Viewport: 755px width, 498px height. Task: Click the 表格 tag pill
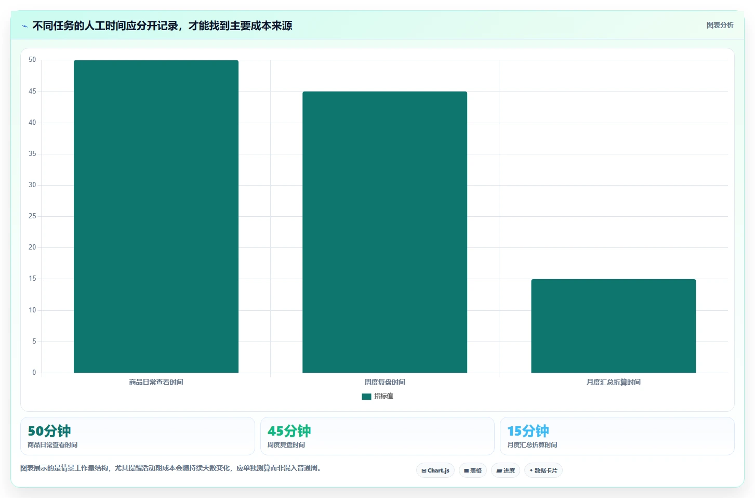point(473,470)
